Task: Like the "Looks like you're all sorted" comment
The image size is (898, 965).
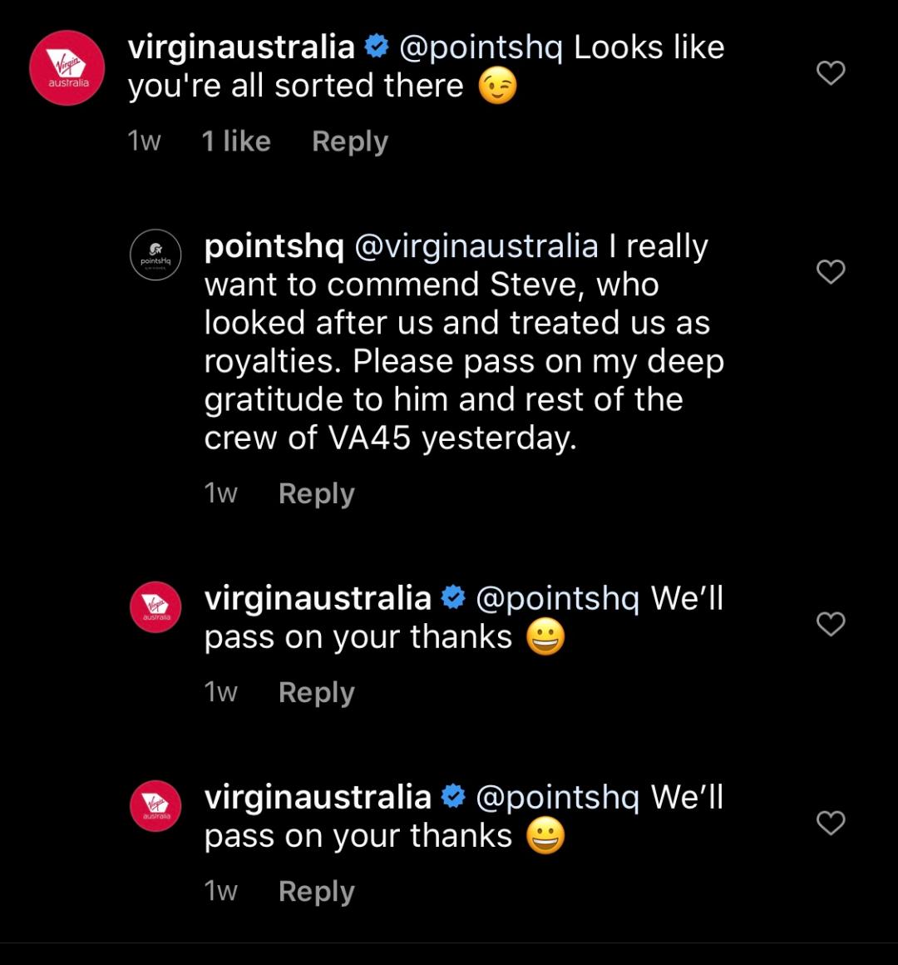Action: pyautogui.click(x=831, y=73)
